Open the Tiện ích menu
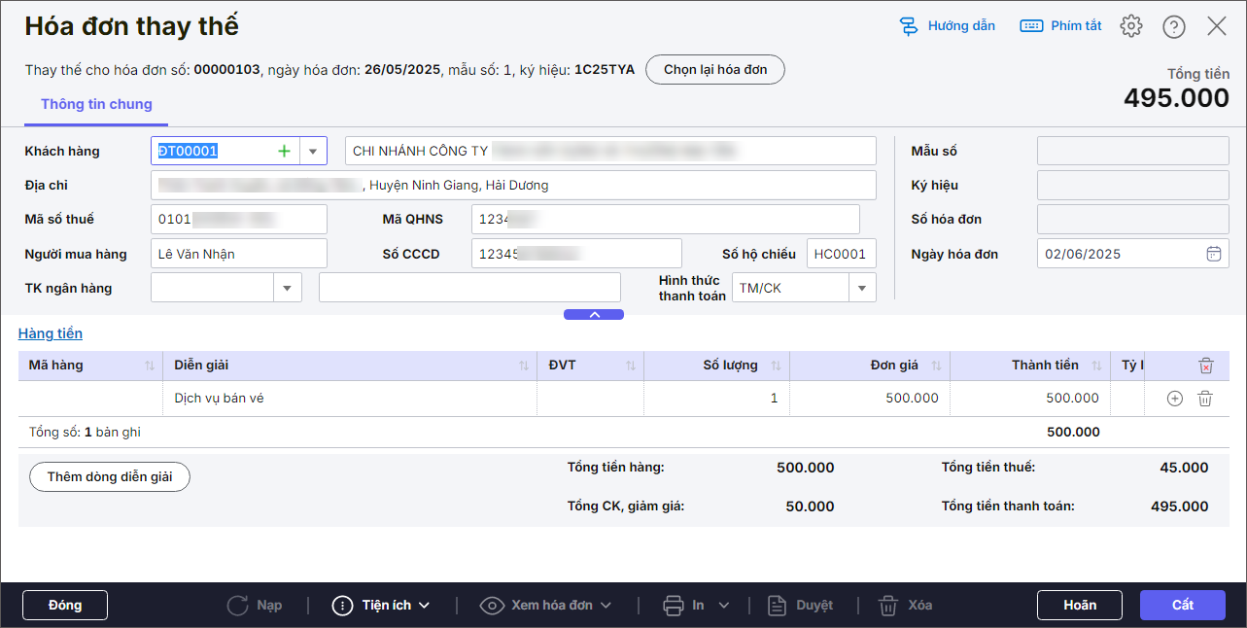Viewport: 1247px width, 628px height. coord(381,605)
